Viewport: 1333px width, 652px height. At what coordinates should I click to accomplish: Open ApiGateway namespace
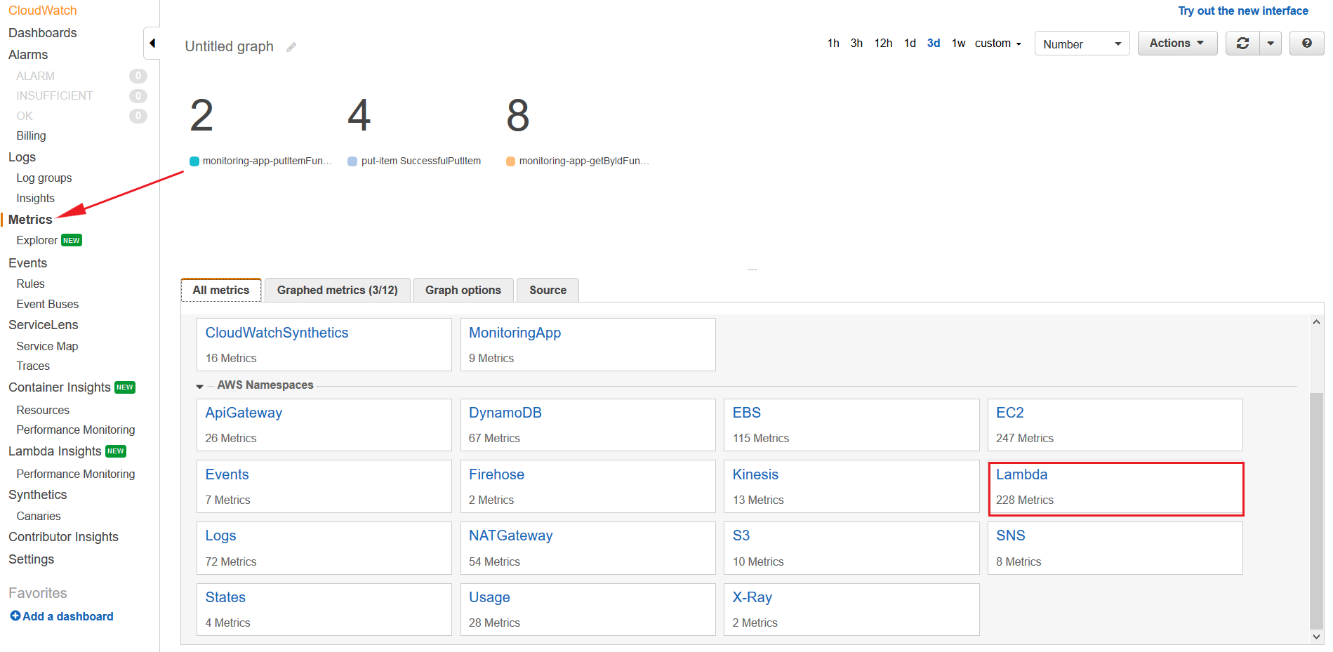click(324, 425)
